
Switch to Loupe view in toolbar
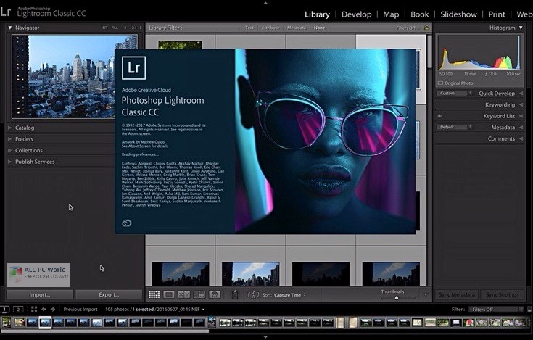click(169, 294)
